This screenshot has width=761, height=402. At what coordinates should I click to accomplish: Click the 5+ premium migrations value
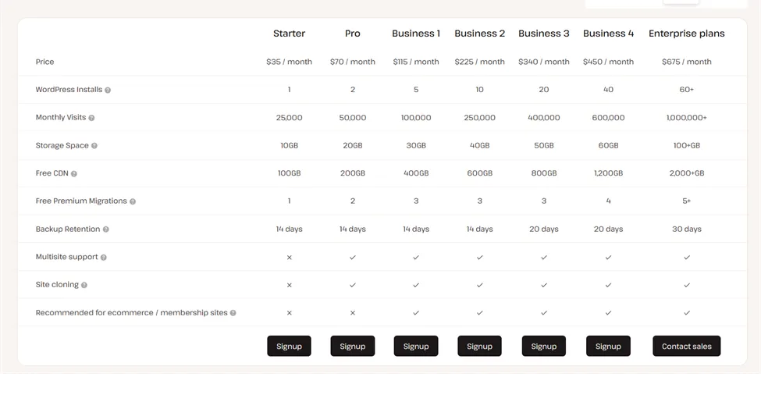click(687, 201)
